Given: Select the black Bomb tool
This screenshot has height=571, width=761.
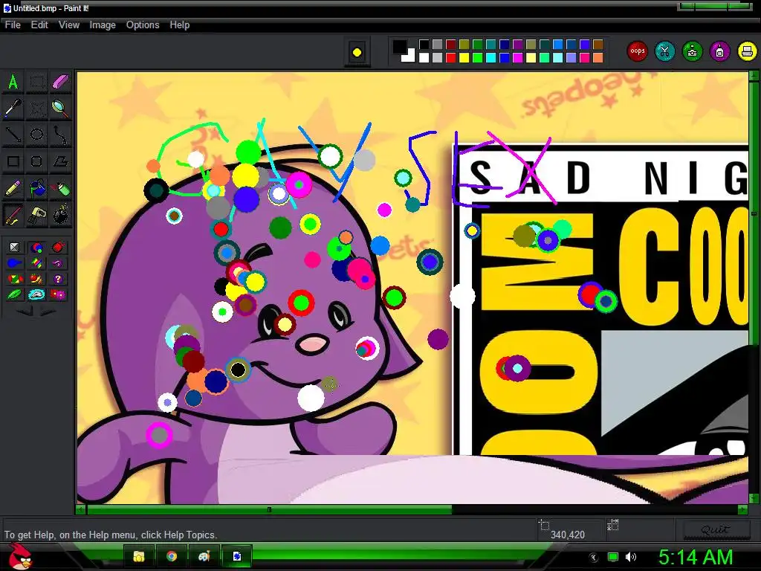Looking at the screenshot, I should (x=60, y=214).
